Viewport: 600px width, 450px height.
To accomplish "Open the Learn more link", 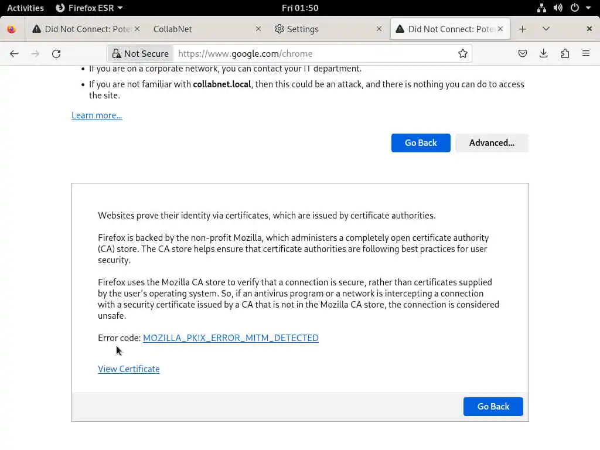I will point(97,115).
